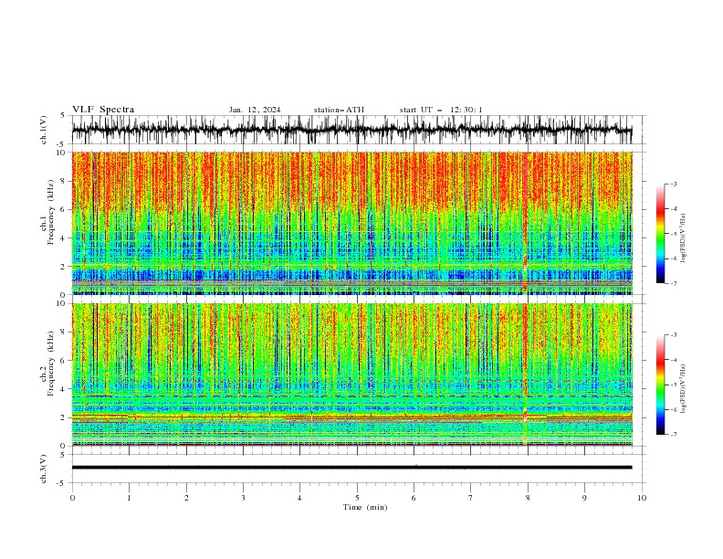The width and height of the screenshot is (723, 559).
Task: Click time axis tick label "10"
Action: tap(642, 498)
